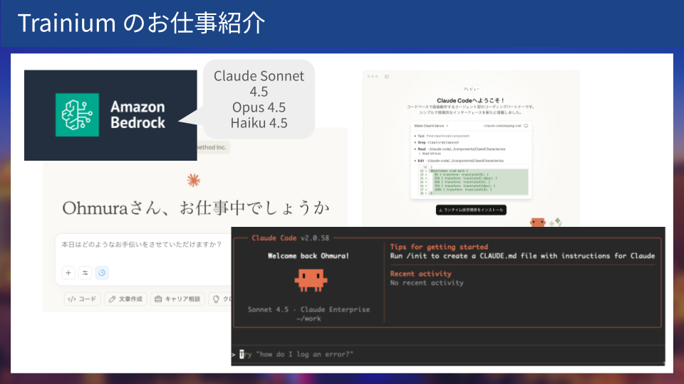Viewport: 684px width, 384px height.
Task: Click the Claude Code v2.0.58 terminal title
Action: tap(291, 238)
